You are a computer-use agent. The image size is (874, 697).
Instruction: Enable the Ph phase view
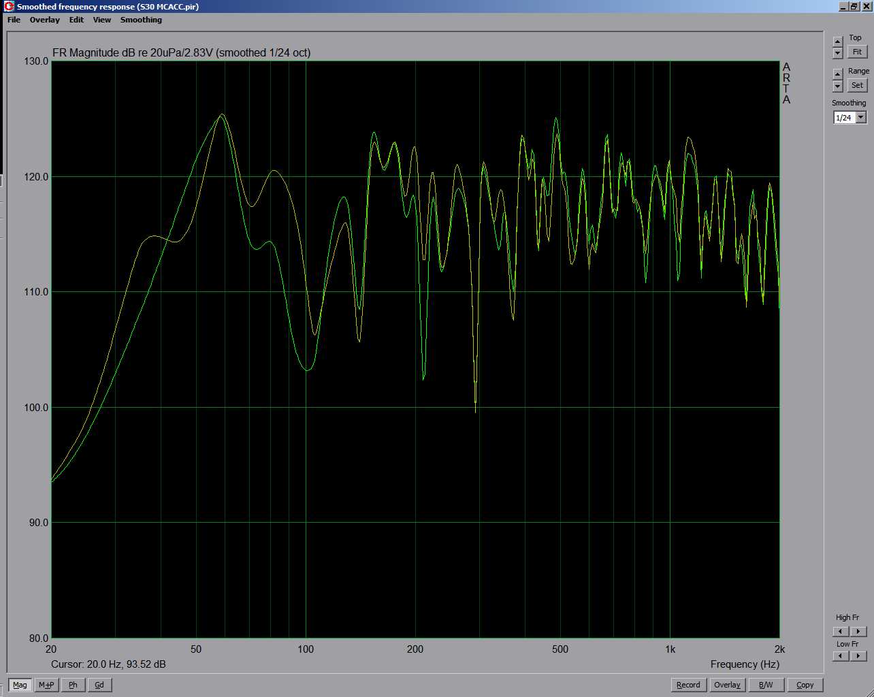(x=73, y=685)
